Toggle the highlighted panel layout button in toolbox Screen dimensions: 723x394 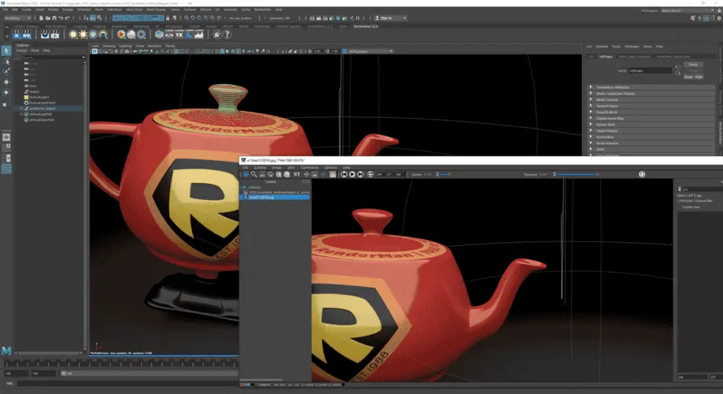point(6,168)
